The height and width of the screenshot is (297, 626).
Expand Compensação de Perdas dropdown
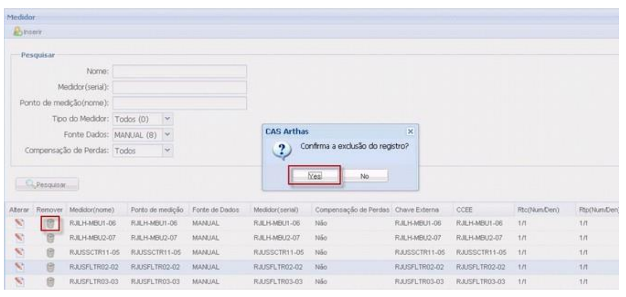169,151
